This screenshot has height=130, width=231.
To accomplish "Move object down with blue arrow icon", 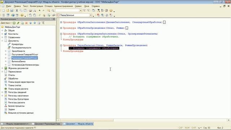I will point(35,23).
